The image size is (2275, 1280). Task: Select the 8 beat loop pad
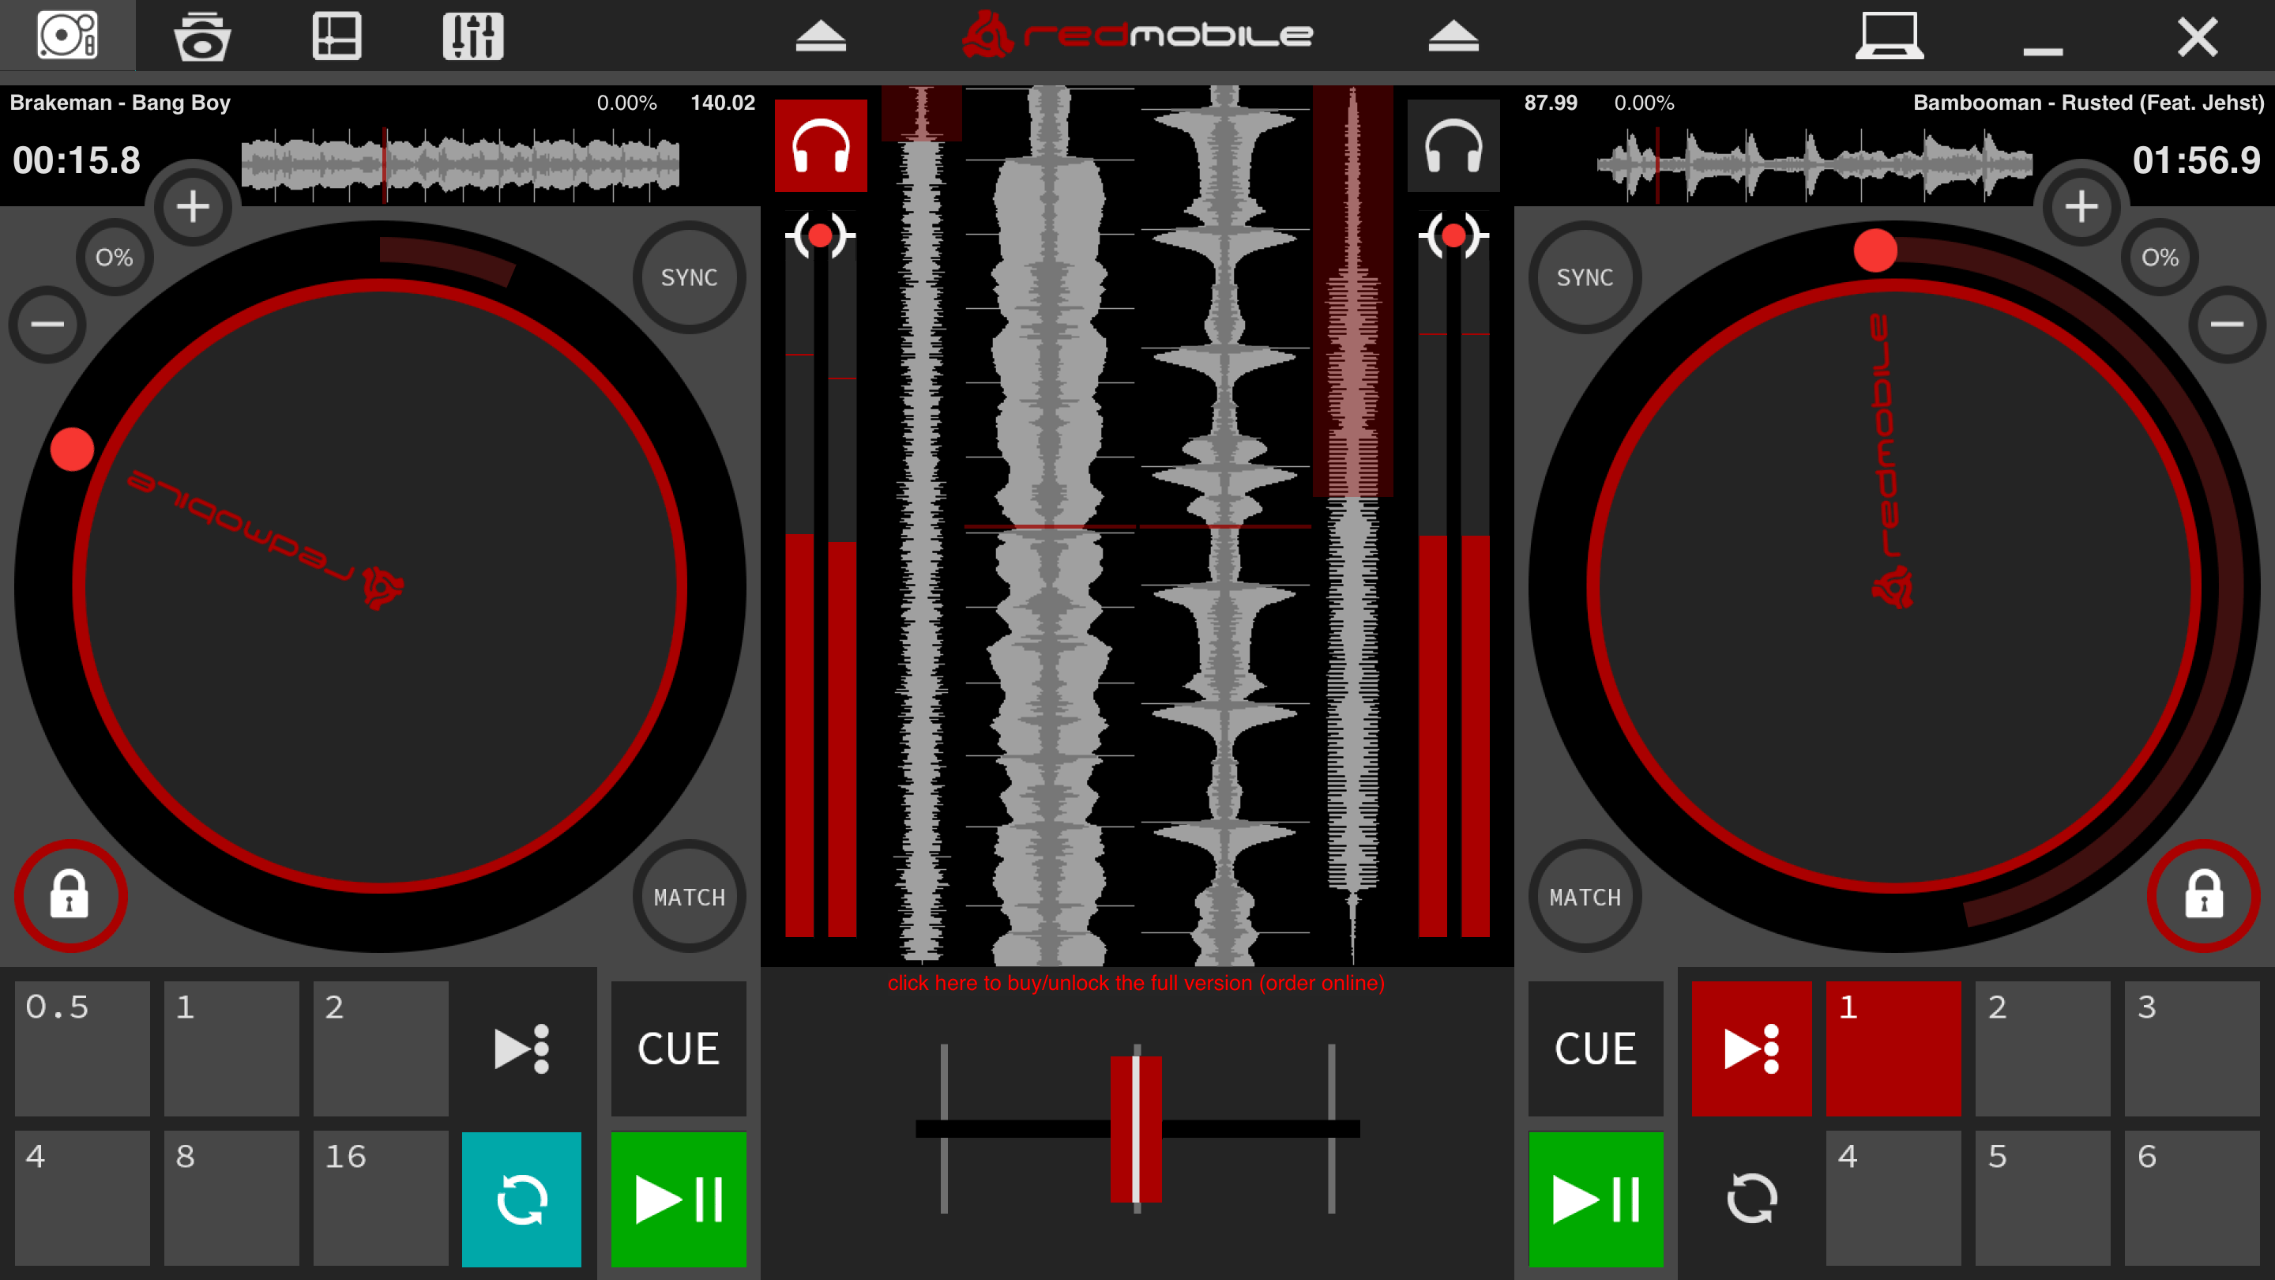[x=231, y=1199]
